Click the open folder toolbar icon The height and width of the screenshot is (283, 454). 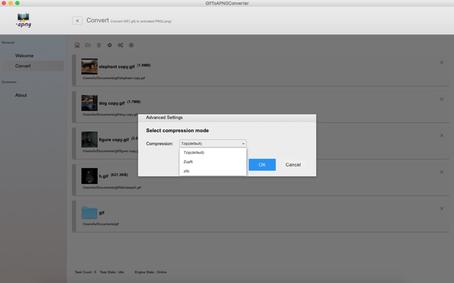tap(88, 45)
